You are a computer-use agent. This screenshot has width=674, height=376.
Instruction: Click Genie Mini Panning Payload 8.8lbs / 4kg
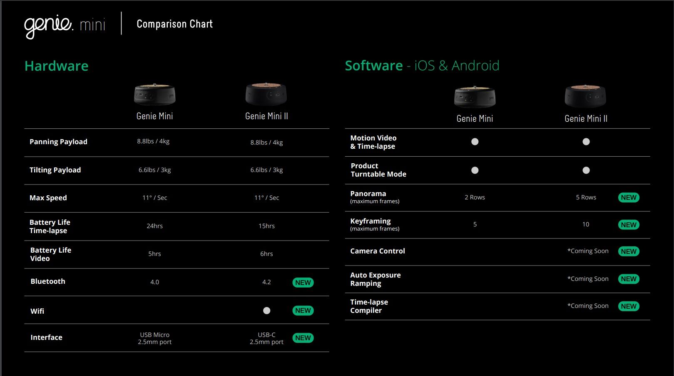(x=153, y=141)
